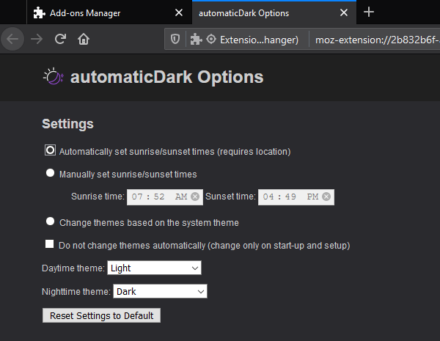Select automatic sunrise/sunset times option

(x=50, y=150)
